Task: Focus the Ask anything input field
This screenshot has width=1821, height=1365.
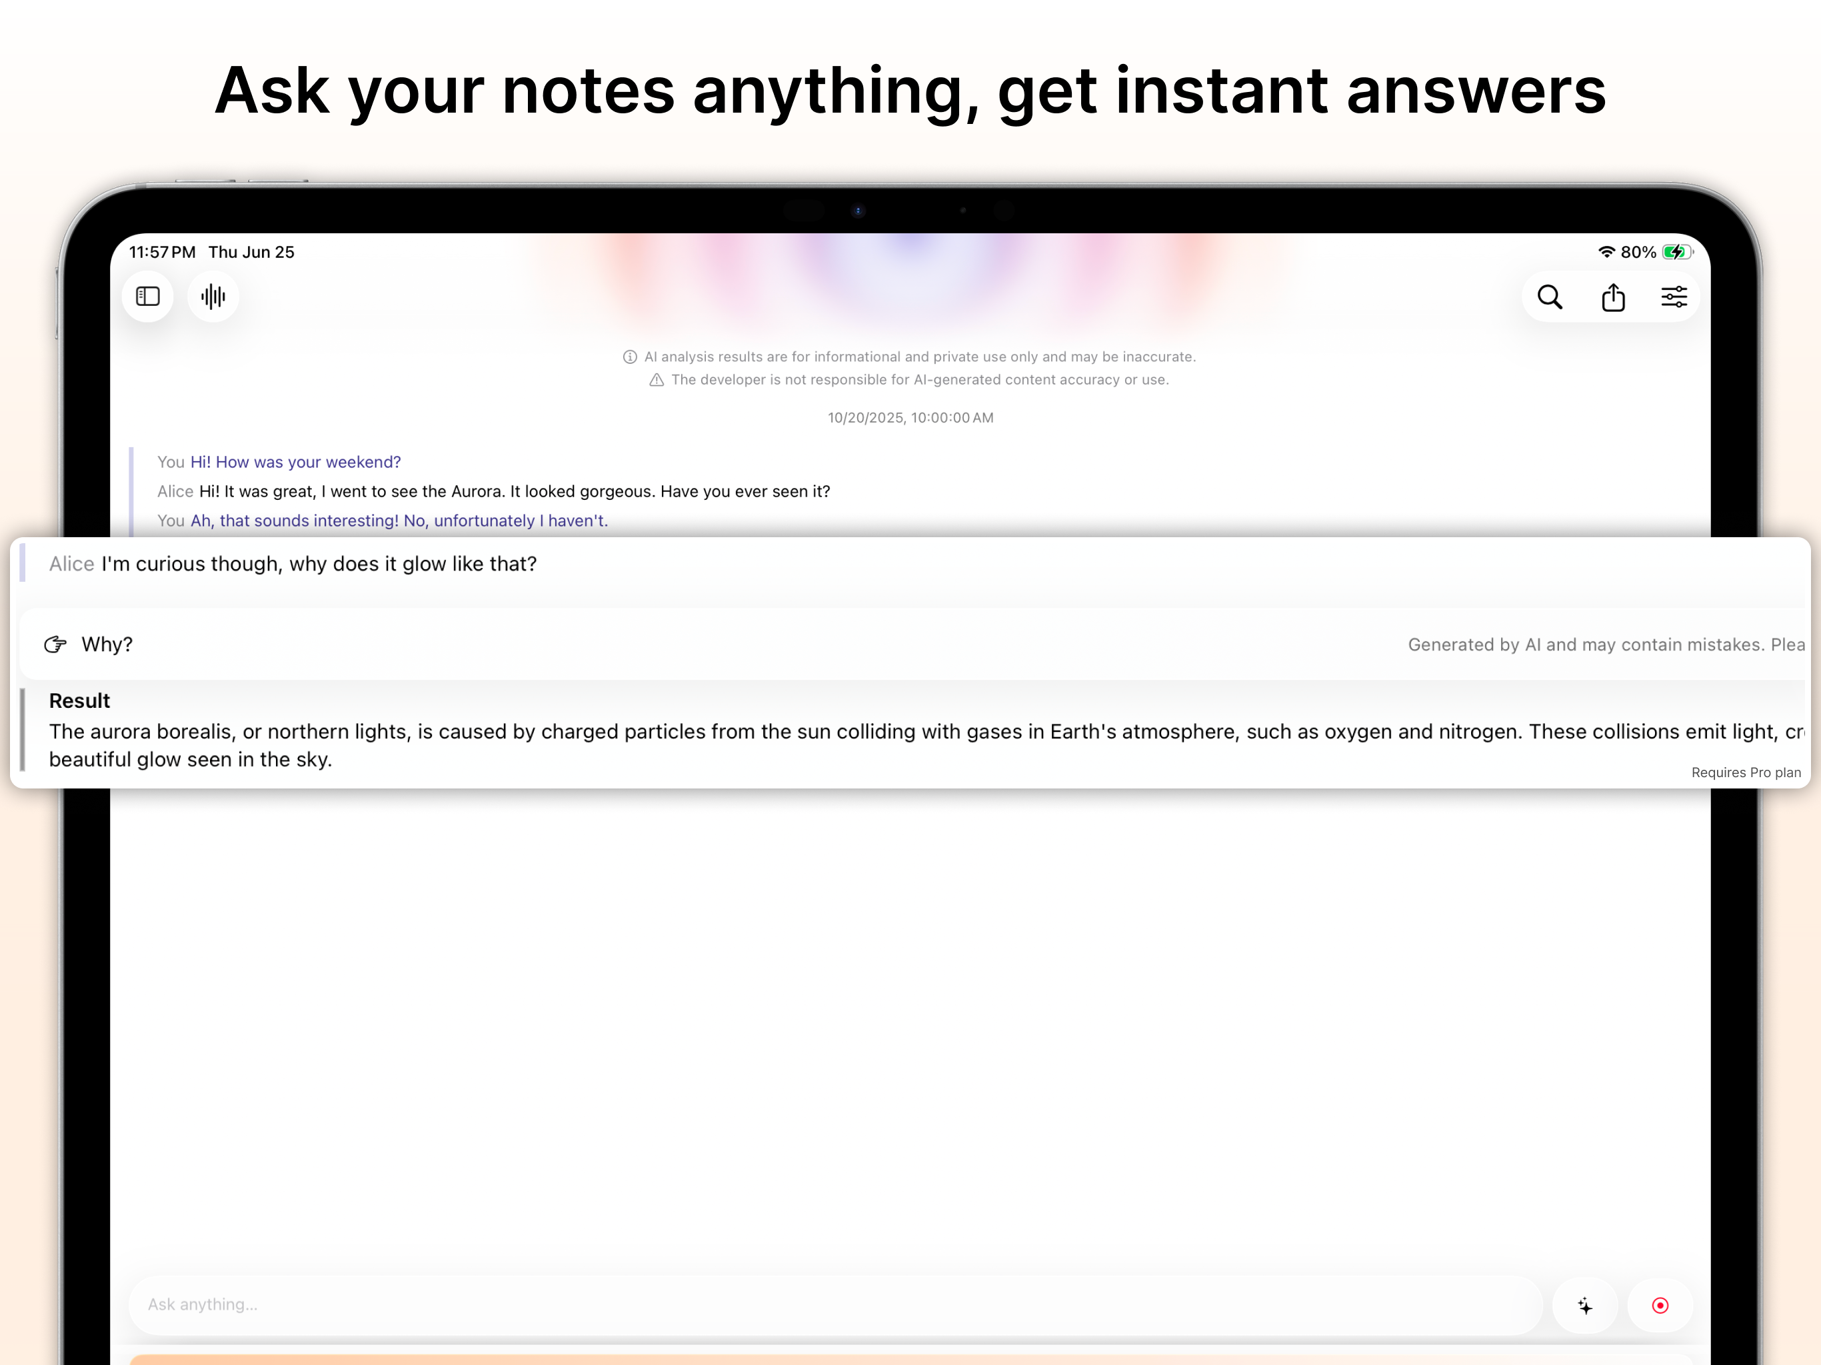Action: point(835,1305)
